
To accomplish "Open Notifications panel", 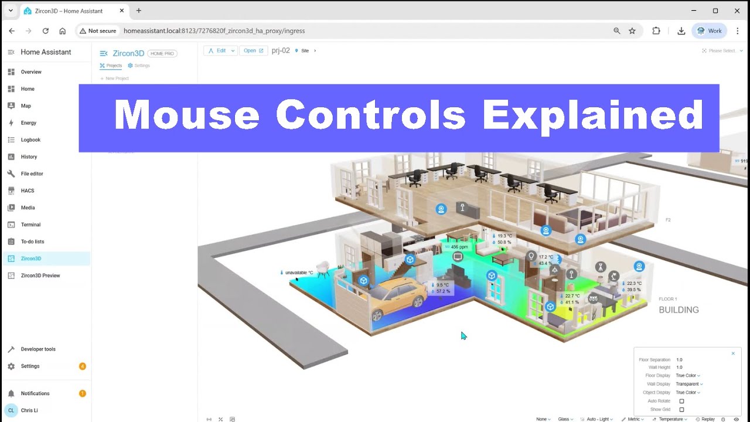I will click(45, 394).
